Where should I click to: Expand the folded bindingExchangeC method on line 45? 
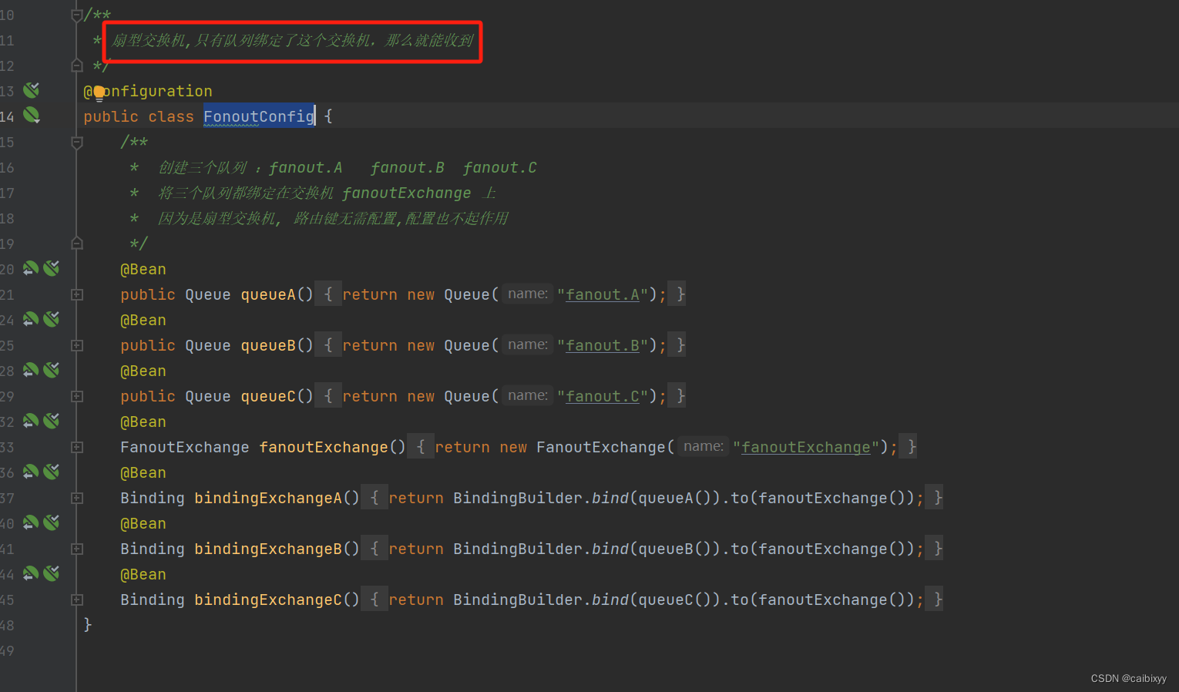coord(77,600)
